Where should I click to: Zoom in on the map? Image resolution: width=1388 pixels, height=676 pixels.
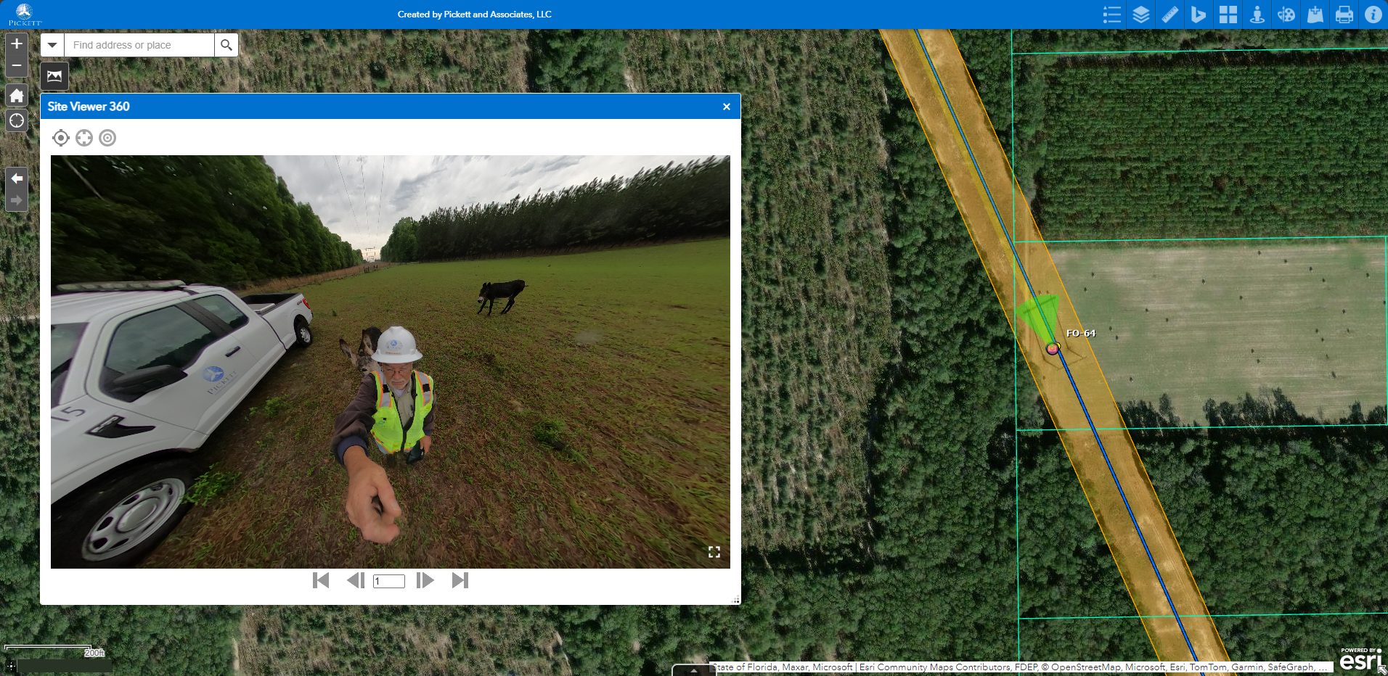[17, 44]
